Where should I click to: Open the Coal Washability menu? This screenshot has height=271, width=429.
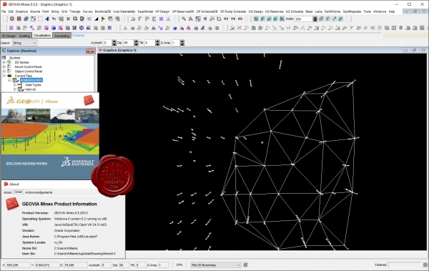pyautogui.click(x=124, y=11)
